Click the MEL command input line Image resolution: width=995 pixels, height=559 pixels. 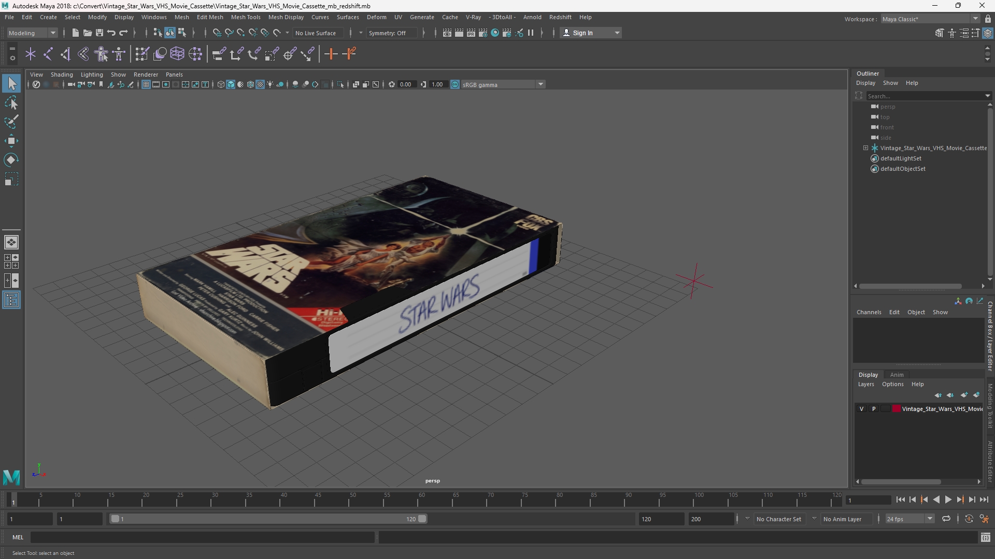pyautogui.click(x=203, y=537)
